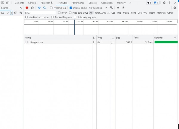179x129 pixels.
Task: Sort by the Waterfall column arrow
Action: pyautogui.click(x=175, y=38)
